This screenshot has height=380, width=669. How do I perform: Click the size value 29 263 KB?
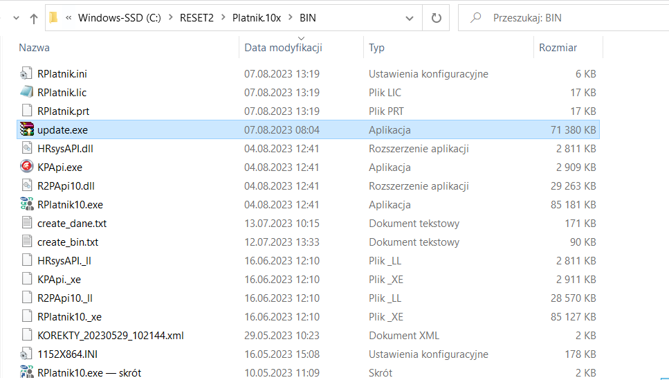click(x=573, y=186)
